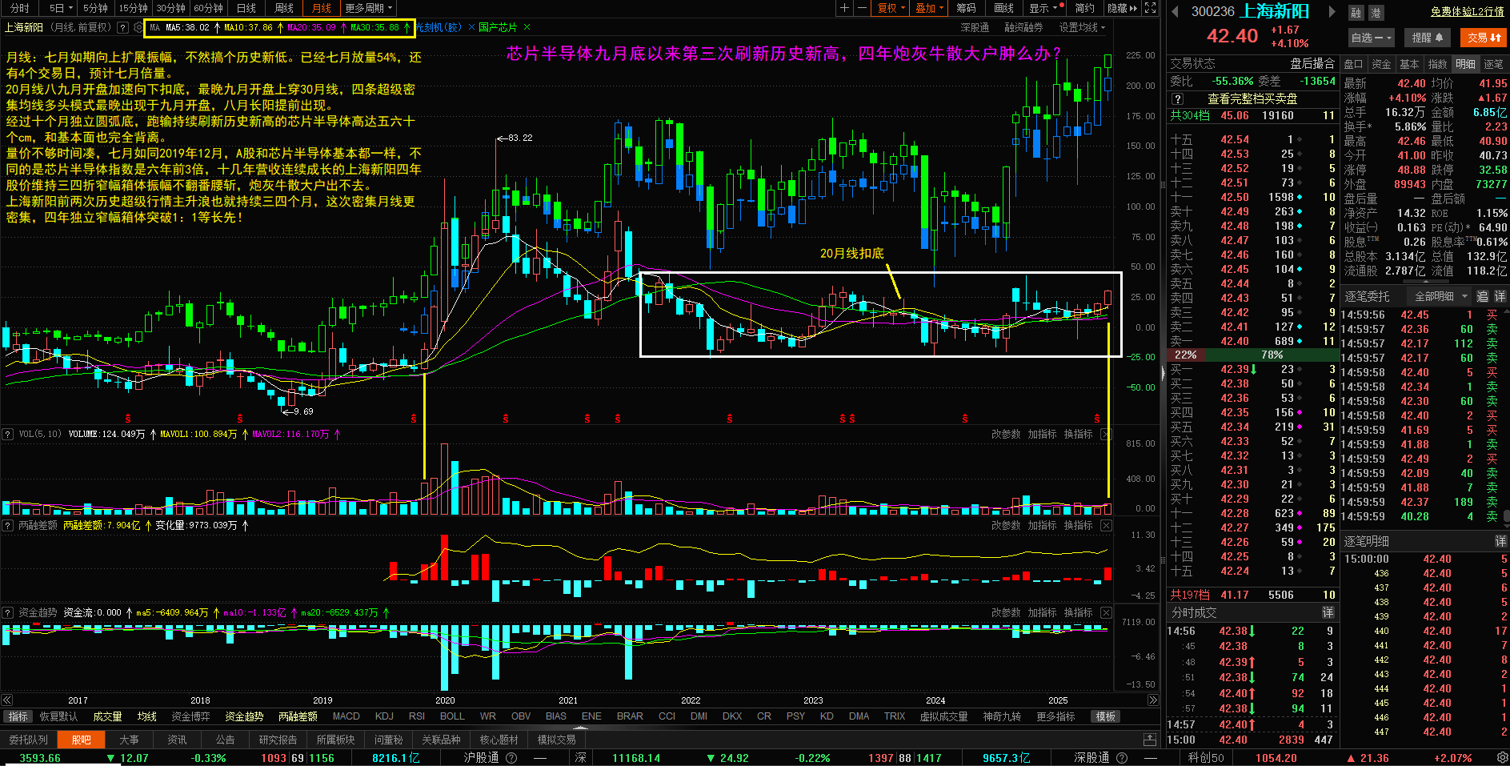1510x766 pixels.
Task: Select the 日线 daily chart tab
Action: click(x=246, y=8)
